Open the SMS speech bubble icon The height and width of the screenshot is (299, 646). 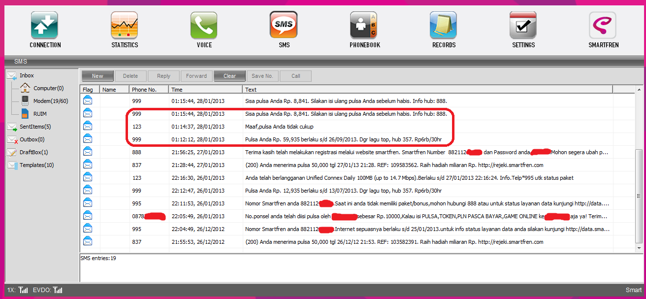pyautogui.click(x=284, y=25)
